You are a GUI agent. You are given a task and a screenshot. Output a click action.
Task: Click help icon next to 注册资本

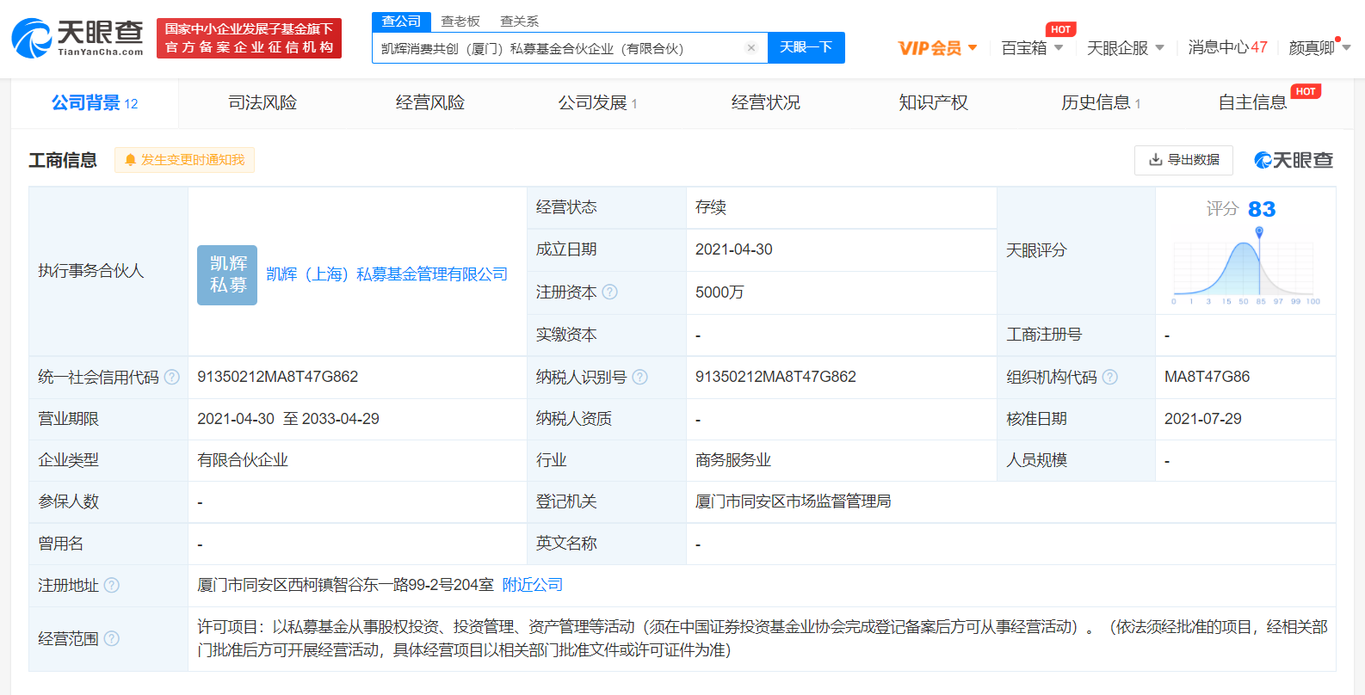610,292
